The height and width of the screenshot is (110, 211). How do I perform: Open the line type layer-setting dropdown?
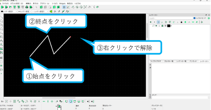coord(40,11)
